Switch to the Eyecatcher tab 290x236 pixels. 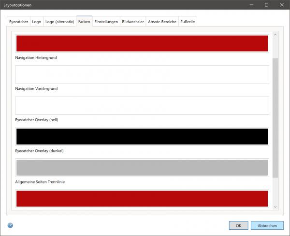pos(19,22)
